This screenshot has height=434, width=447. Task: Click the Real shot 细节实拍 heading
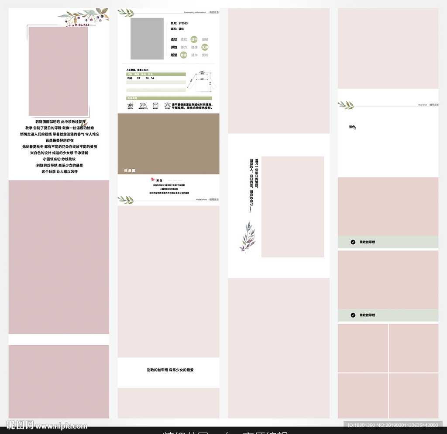(428, 105)
